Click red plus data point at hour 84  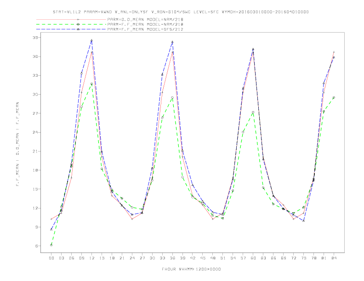click(x=334, y=52)
